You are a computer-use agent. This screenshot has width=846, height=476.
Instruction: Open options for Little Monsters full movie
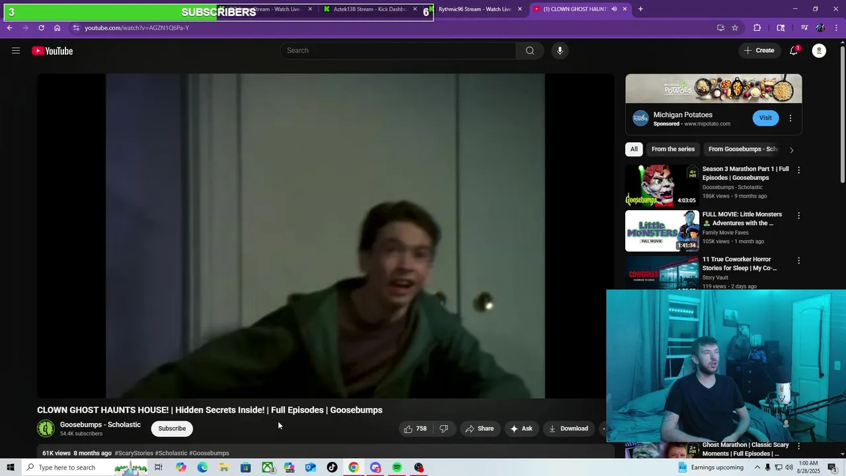(x=798, y=216)
